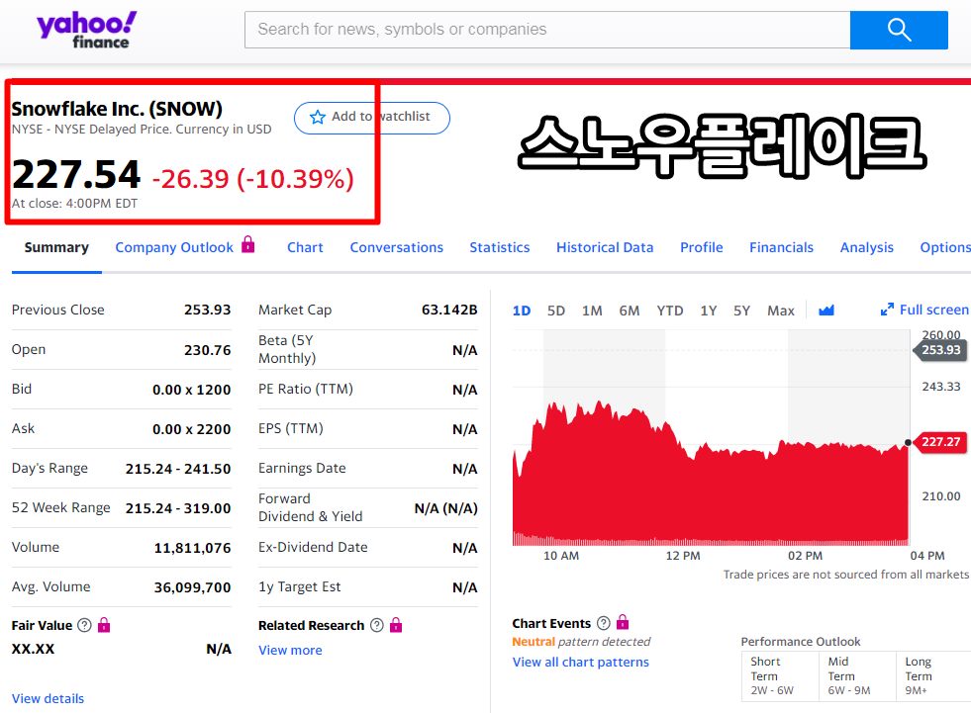This screenshot has height=713, width=971.
Task: Open the Profile tab
Action: pos(701,247)
